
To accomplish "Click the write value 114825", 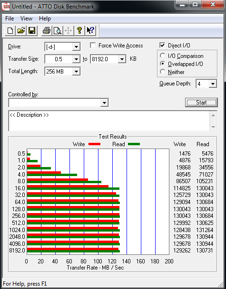I will pyautogui.click(x=182, y=188).
